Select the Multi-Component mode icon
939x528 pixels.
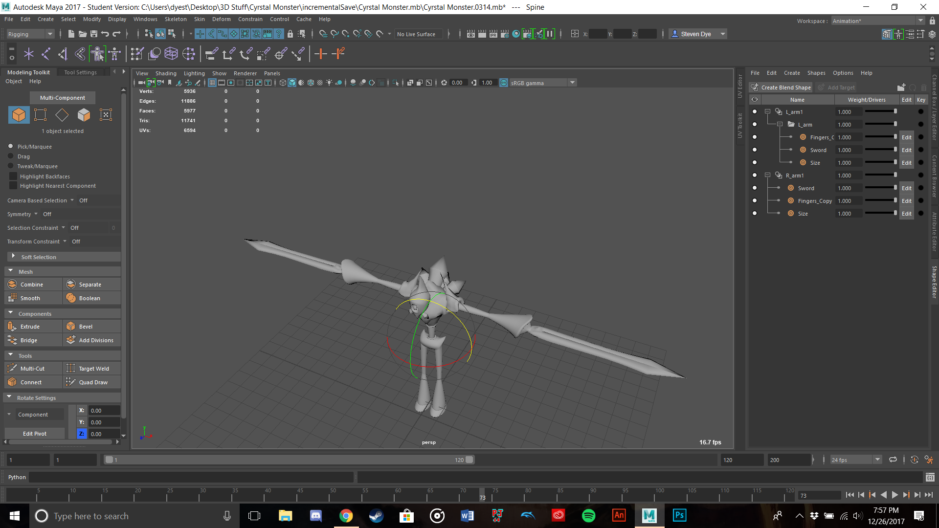[x=19, y=114]
